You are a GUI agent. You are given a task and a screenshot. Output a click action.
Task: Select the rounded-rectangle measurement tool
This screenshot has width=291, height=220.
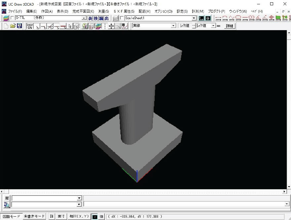(238, 18)
